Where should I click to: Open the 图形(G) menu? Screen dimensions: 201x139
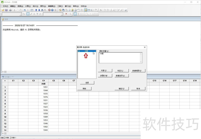(x=43, y=6)
